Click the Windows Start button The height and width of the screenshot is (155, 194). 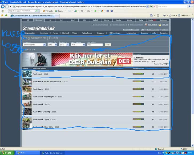[6, 153]
